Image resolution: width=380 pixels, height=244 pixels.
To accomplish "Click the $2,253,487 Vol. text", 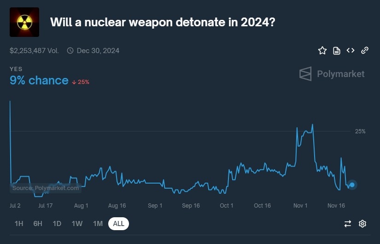I will coord(34,51).
